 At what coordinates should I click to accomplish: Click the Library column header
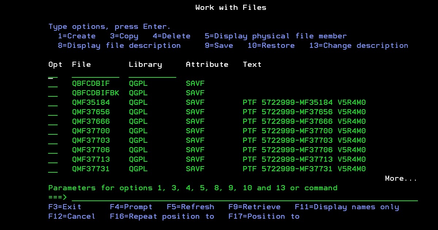click(145, 64)
